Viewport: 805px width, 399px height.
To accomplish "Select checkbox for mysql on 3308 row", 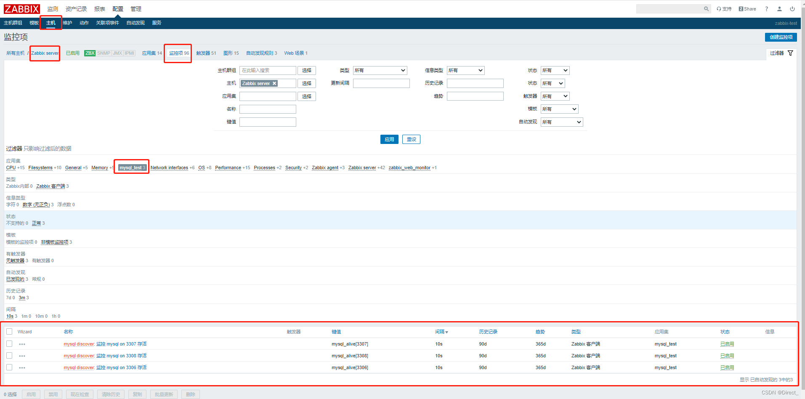I will point(9,356).
